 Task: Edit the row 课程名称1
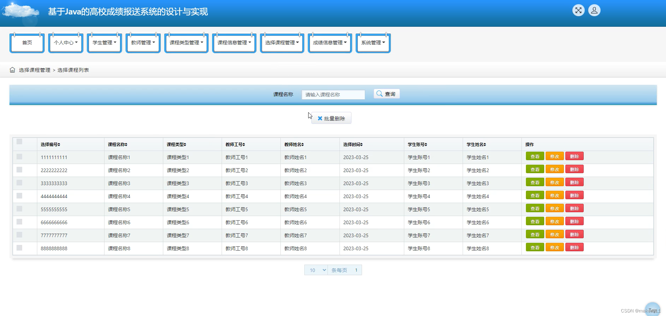(554, 156)
